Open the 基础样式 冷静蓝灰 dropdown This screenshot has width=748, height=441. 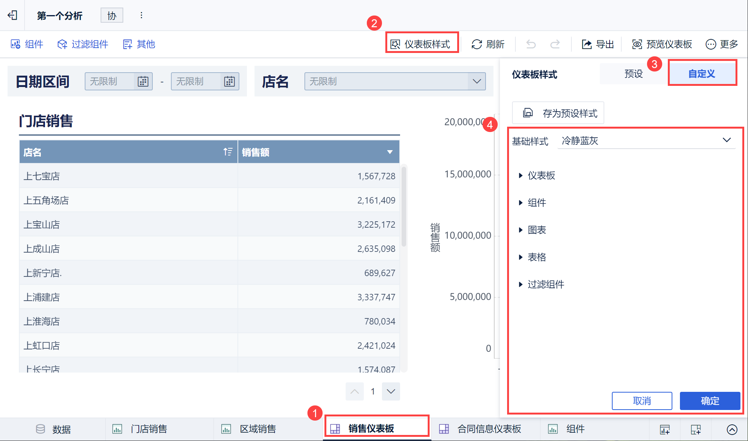click(x=647, y=141)
